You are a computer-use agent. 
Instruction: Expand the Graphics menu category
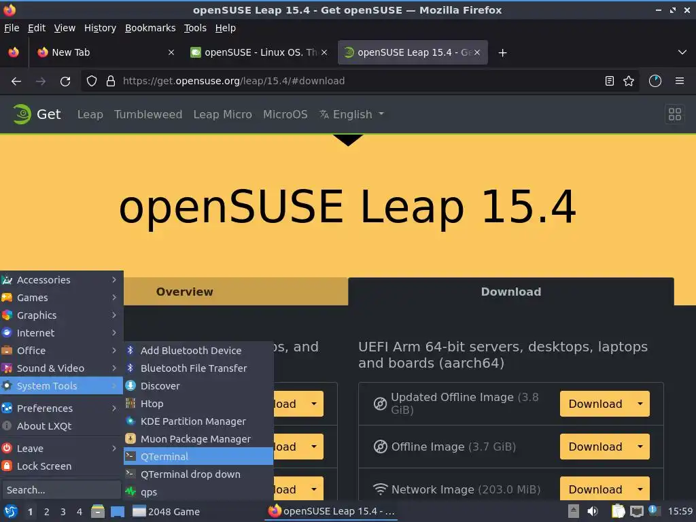coord(62,315)
